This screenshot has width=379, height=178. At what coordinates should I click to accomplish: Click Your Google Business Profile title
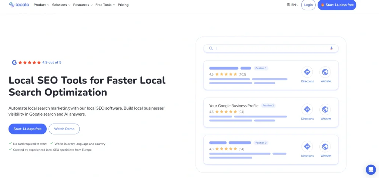(x=234, y=106)
